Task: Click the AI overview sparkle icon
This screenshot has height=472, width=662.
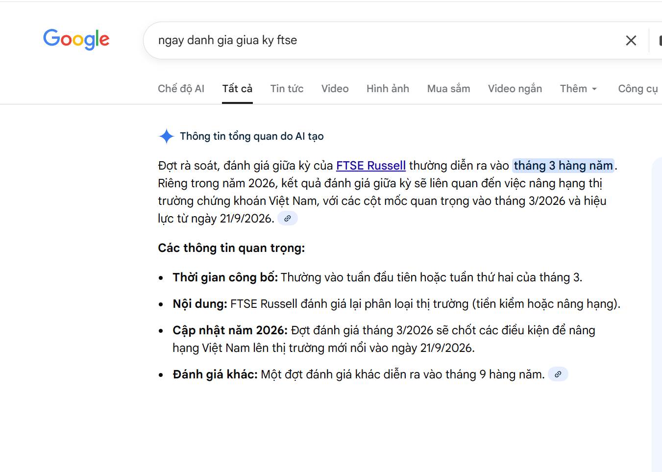Action: [167, 136]
